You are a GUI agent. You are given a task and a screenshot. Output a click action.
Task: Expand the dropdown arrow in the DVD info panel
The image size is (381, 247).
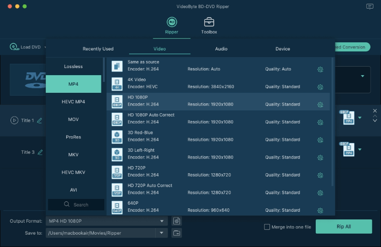(x=362, y=76)
